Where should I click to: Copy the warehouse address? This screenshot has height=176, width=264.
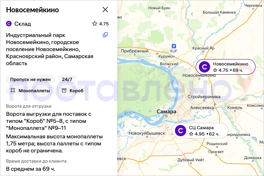pos(105,35)
